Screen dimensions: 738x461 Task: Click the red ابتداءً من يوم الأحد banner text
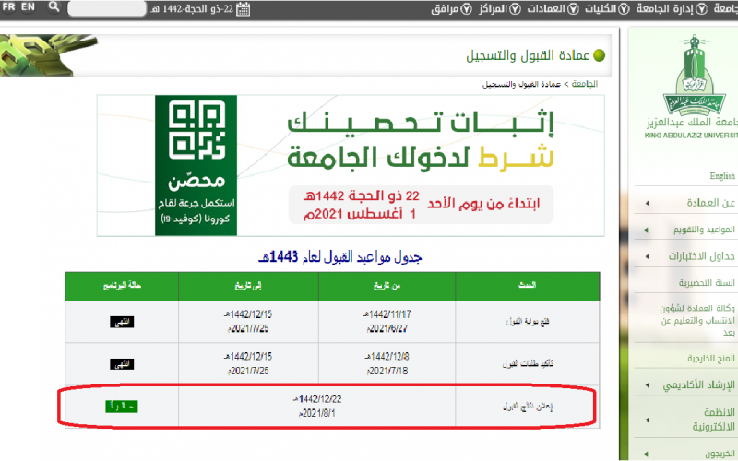(x=483, y=204)
